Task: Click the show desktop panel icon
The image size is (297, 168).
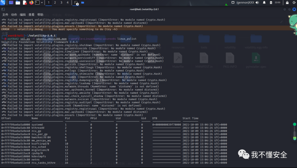Action: point(11,2)
